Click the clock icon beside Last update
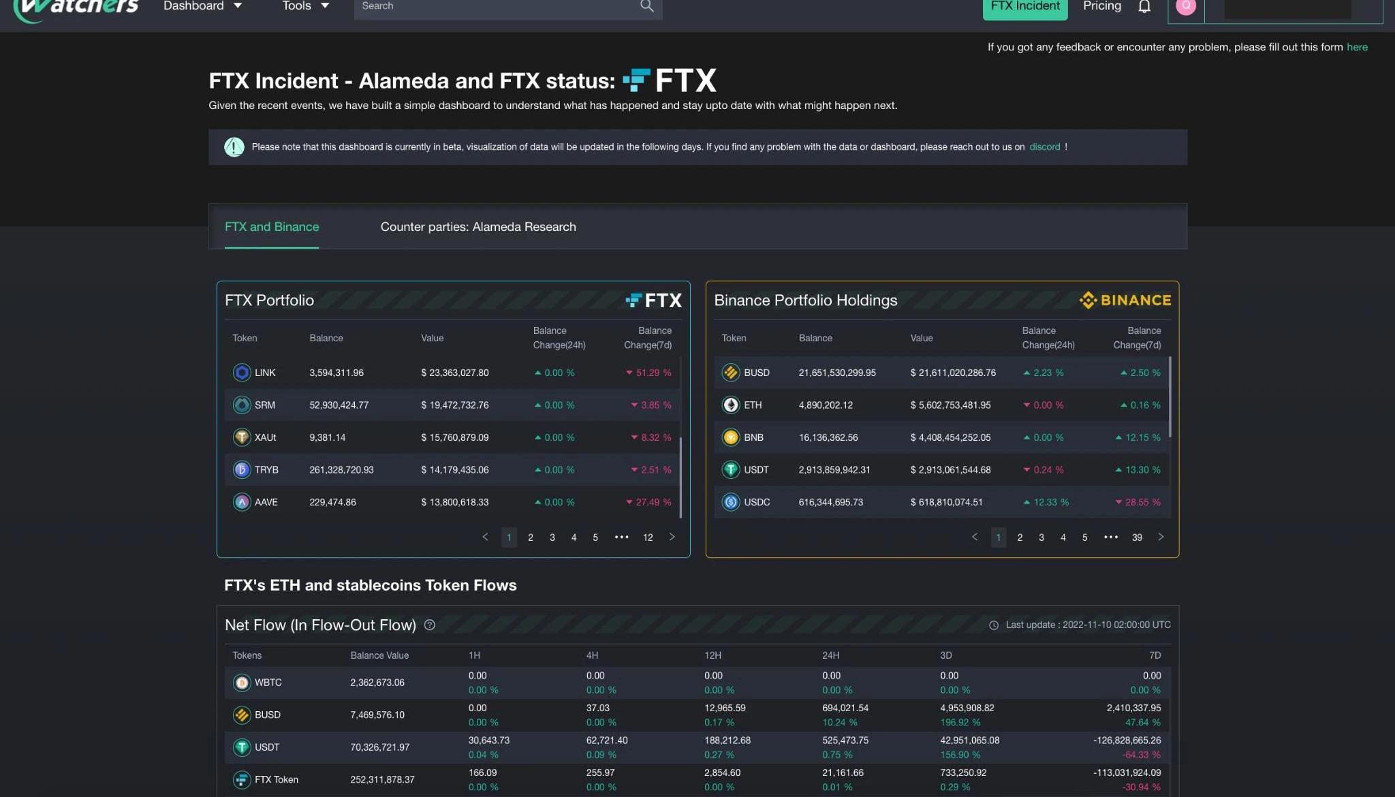 [994, 625]
